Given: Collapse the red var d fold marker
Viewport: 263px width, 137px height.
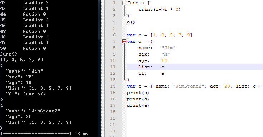Looking at the screenshot, I should pos(124,41).
